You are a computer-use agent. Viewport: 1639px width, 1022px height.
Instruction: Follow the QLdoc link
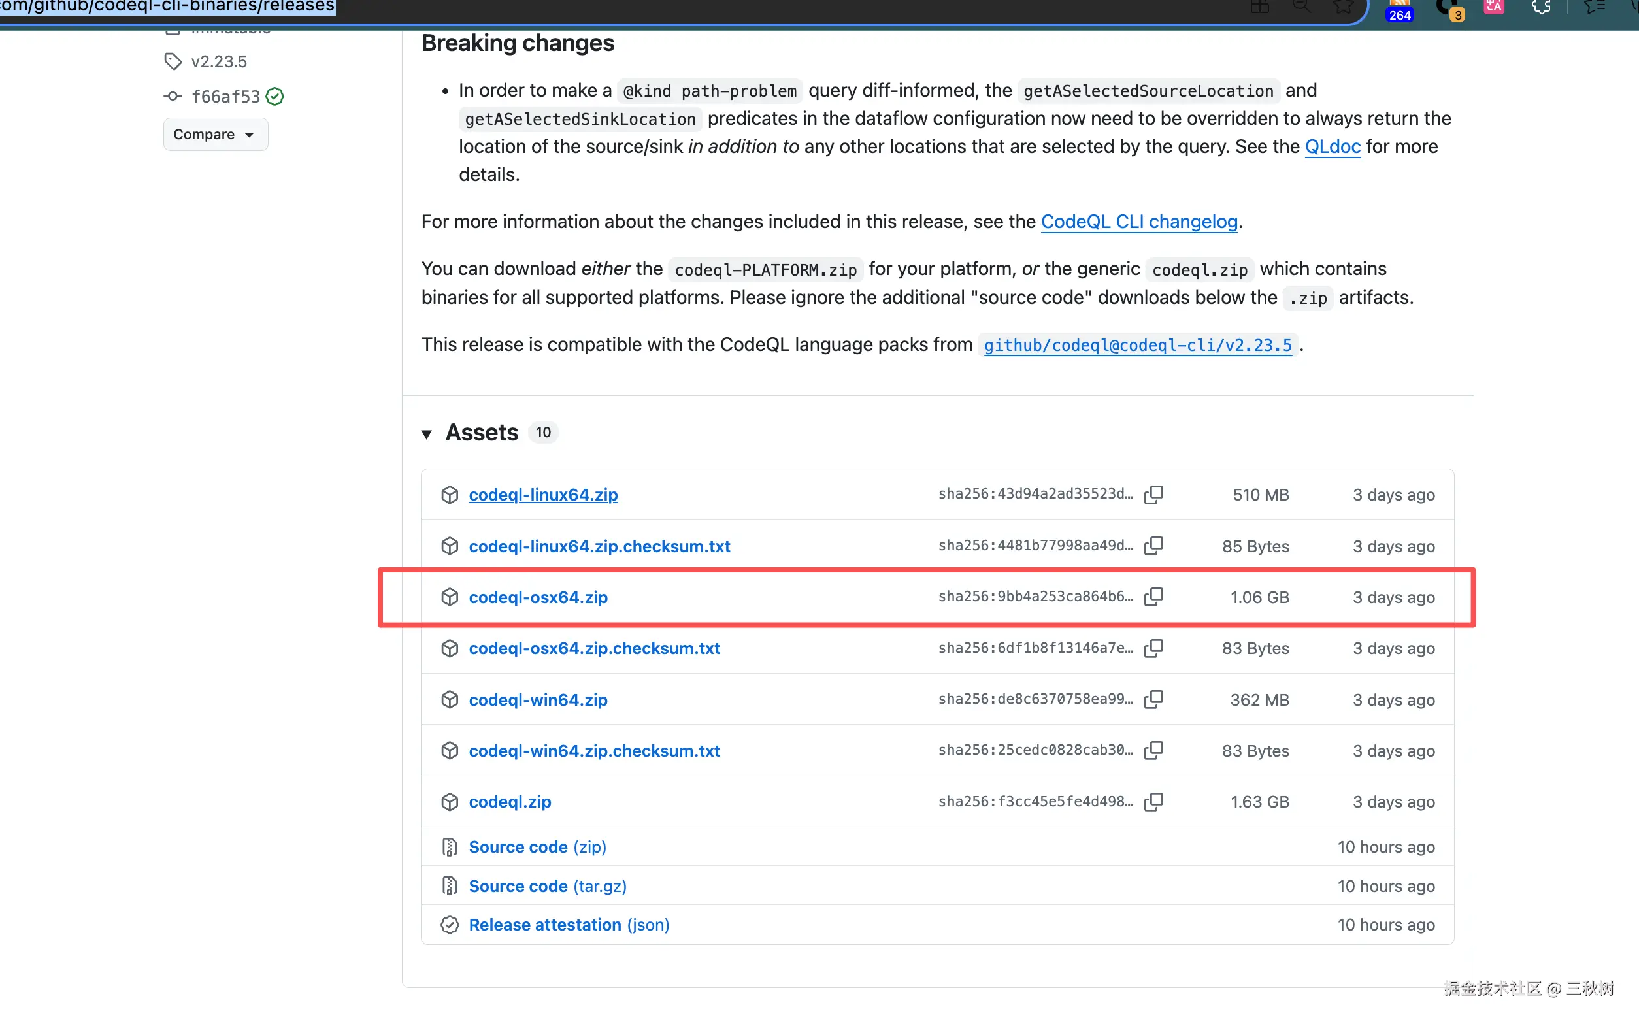pos(1331,146)
